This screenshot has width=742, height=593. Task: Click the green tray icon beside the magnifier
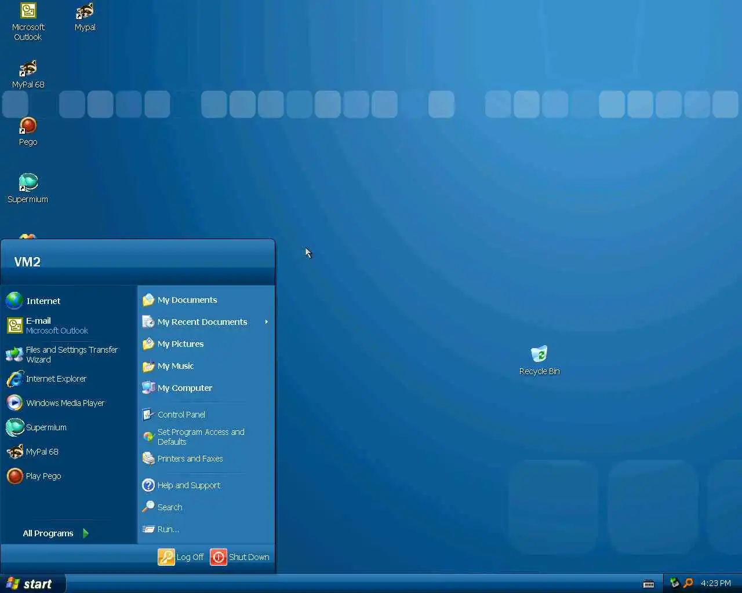coord(674,583)
